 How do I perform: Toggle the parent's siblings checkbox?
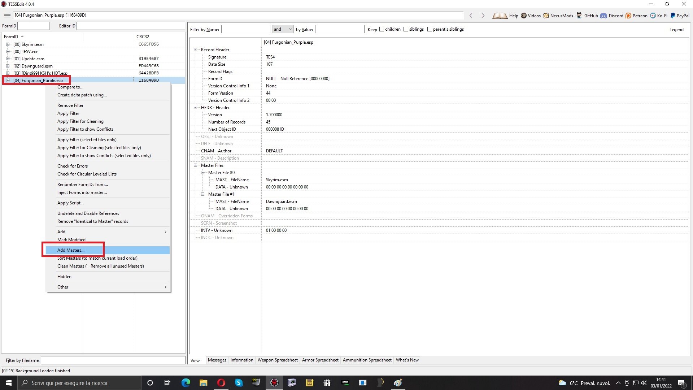coord(430,29)
